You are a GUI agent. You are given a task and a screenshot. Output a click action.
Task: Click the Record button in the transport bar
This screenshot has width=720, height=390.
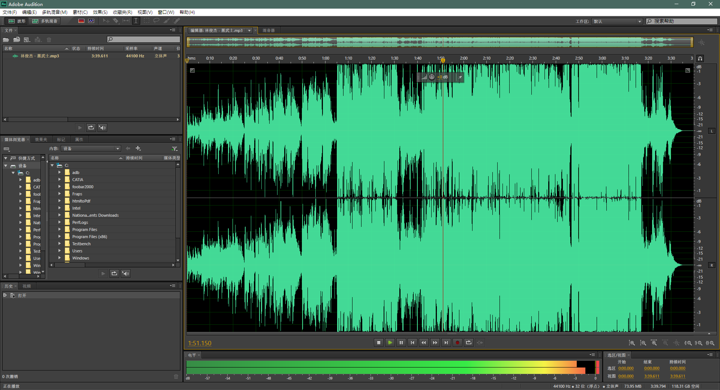457,342
